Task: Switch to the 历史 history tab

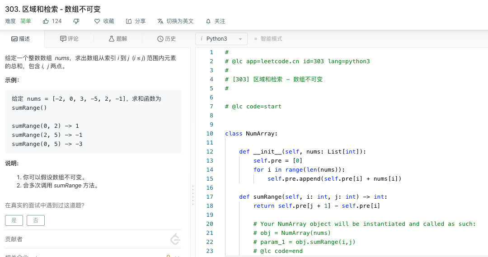Action: coord(166,38)
